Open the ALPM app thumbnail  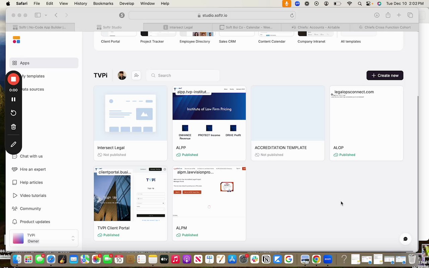click(x=209, y=194)
